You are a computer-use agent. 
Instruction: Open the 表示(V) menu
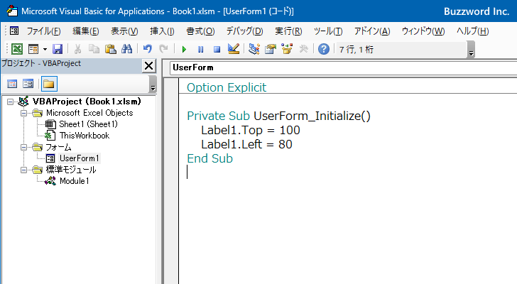pos(124,31)
